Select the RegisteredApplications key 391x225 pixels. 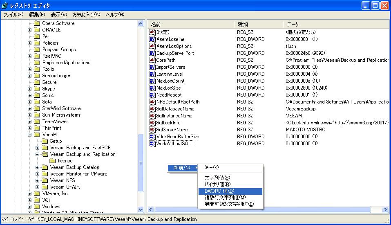(66, 63)
